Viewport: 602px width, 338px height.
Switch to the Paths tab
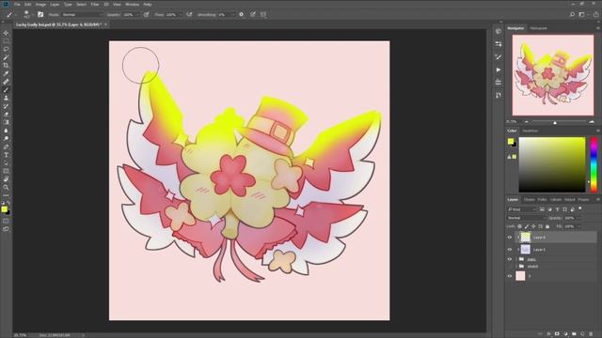(x=542, y=200)
